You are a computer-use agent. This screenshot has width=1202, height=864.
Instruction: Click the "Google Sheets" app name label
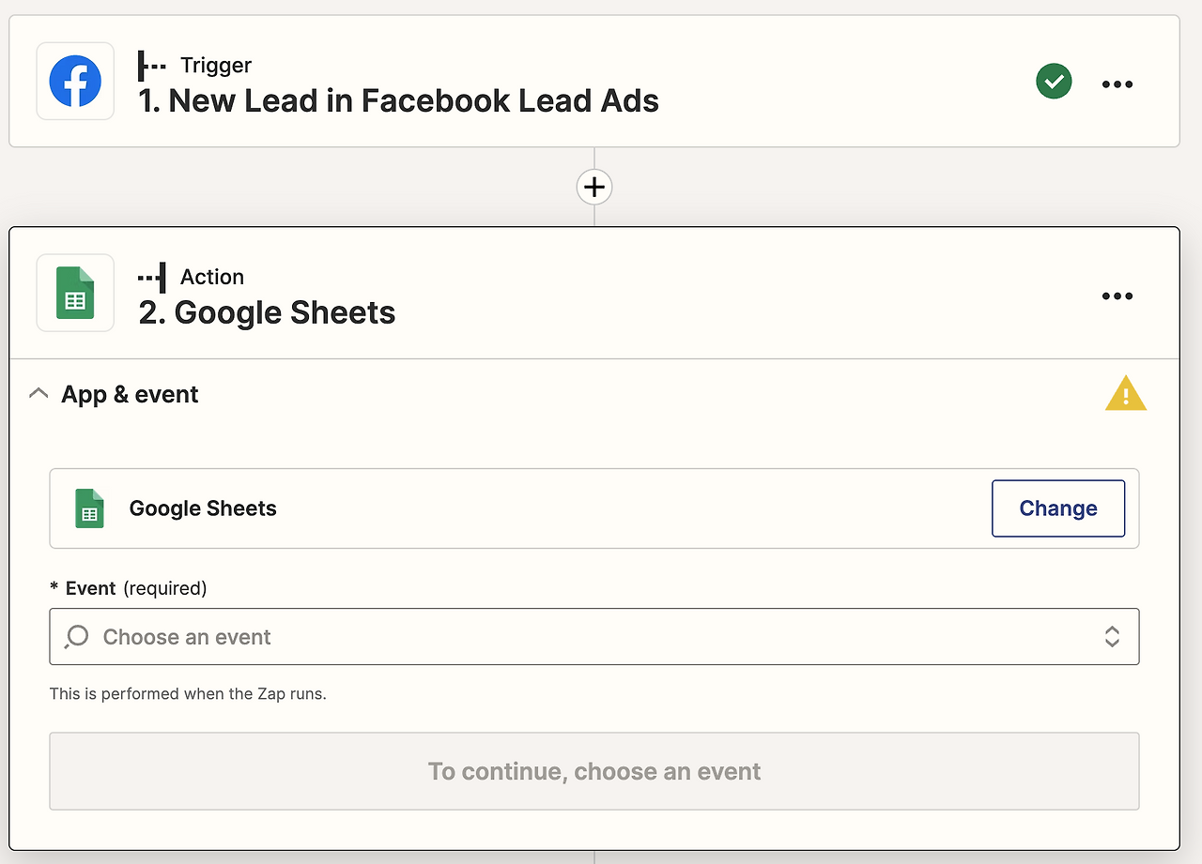(203, 508)
